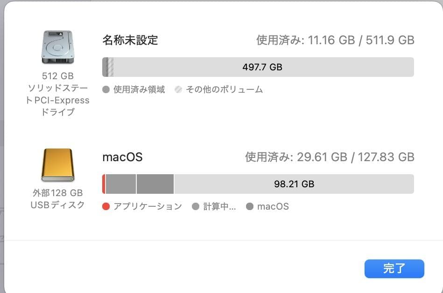Click the macOS legend dot
443x293 pixels.
pyautogui.click(x=249, y=206)
